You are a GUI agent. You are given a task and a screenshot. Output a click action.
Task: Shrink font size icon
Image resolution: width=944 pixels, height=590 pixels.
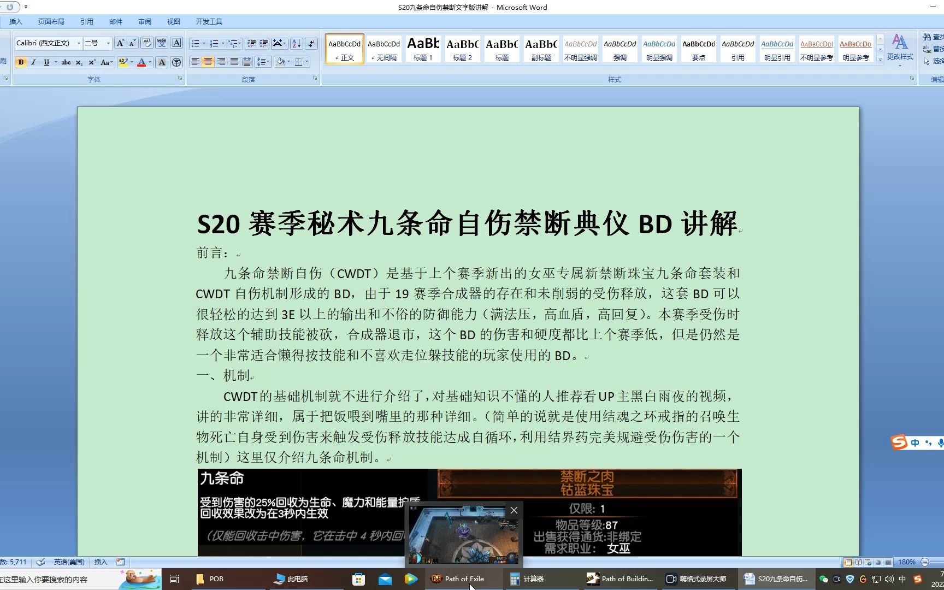132,43
